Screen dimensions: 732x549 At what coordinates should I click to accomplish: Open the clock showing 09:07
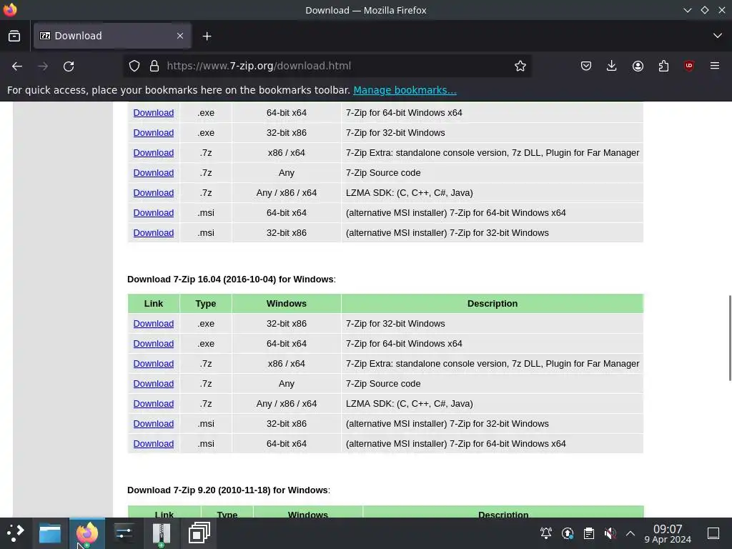(668, 533)
